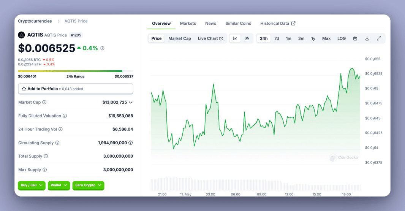Show Max Supply info icon
The height and width of the screenshot is (211, 405).
point(45,170)
